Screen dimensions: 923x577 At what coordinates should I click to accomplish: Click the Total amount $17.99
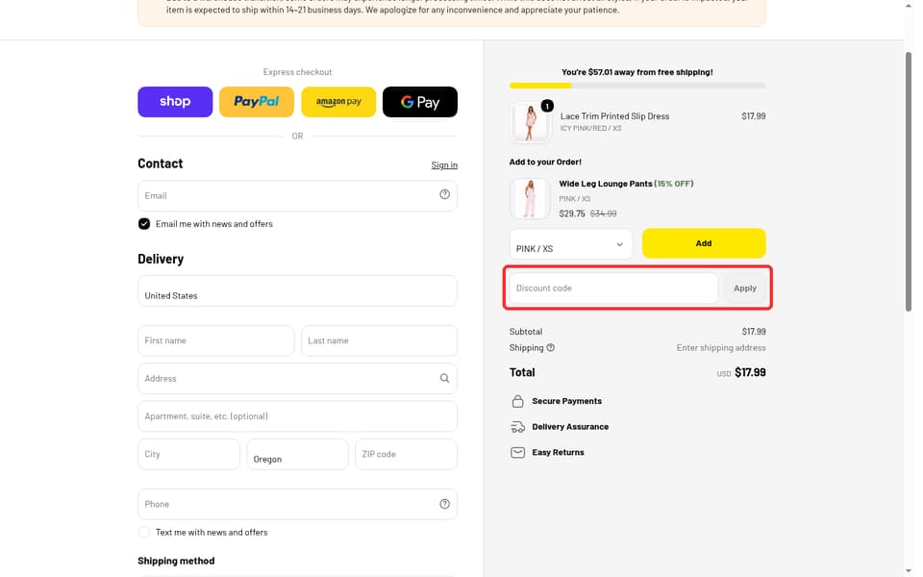pos(750,372)
